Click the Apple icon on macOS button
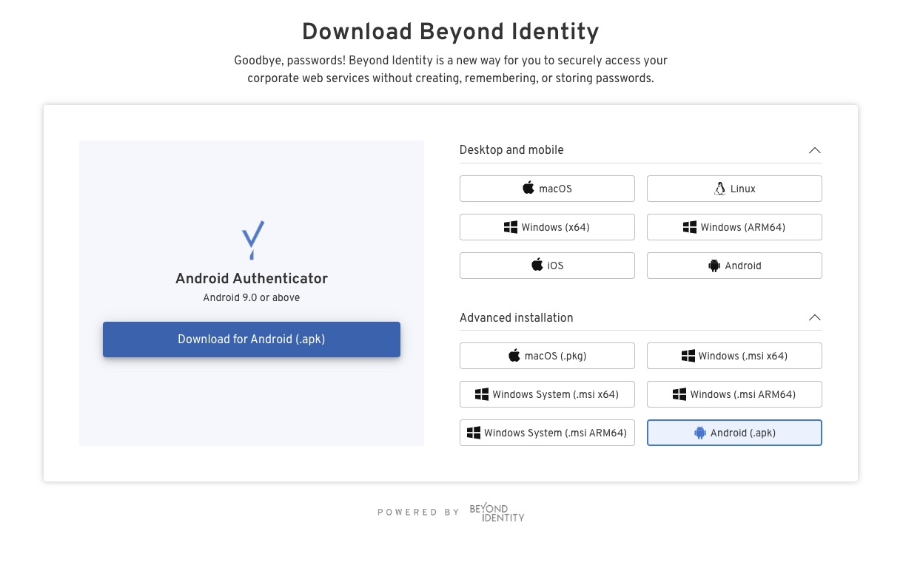This screenshot has height=571, width=903. [x=528, y=188]
